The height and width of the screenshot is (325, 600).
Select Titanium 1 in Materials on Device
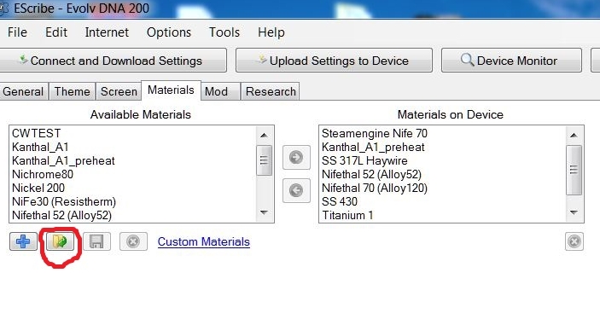pos(347,215)
